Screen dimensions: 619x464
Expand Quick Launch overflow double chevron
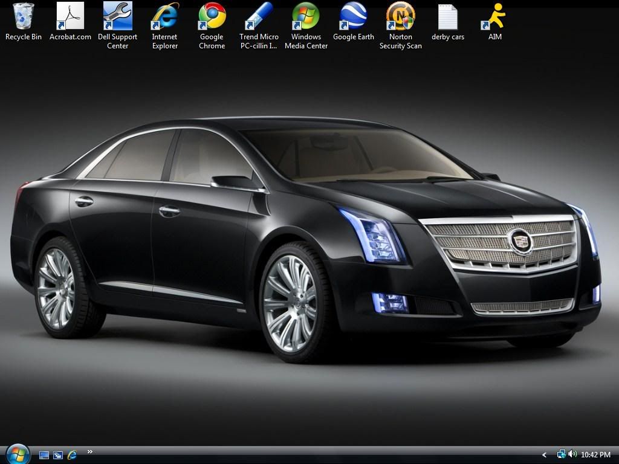(x=90, y=451)
